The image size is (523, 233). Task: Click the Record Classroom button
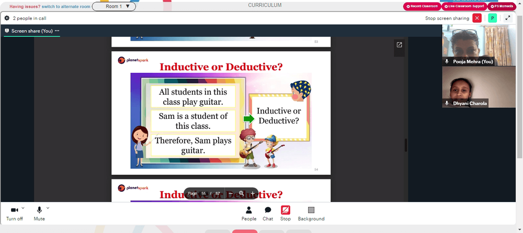422,6
